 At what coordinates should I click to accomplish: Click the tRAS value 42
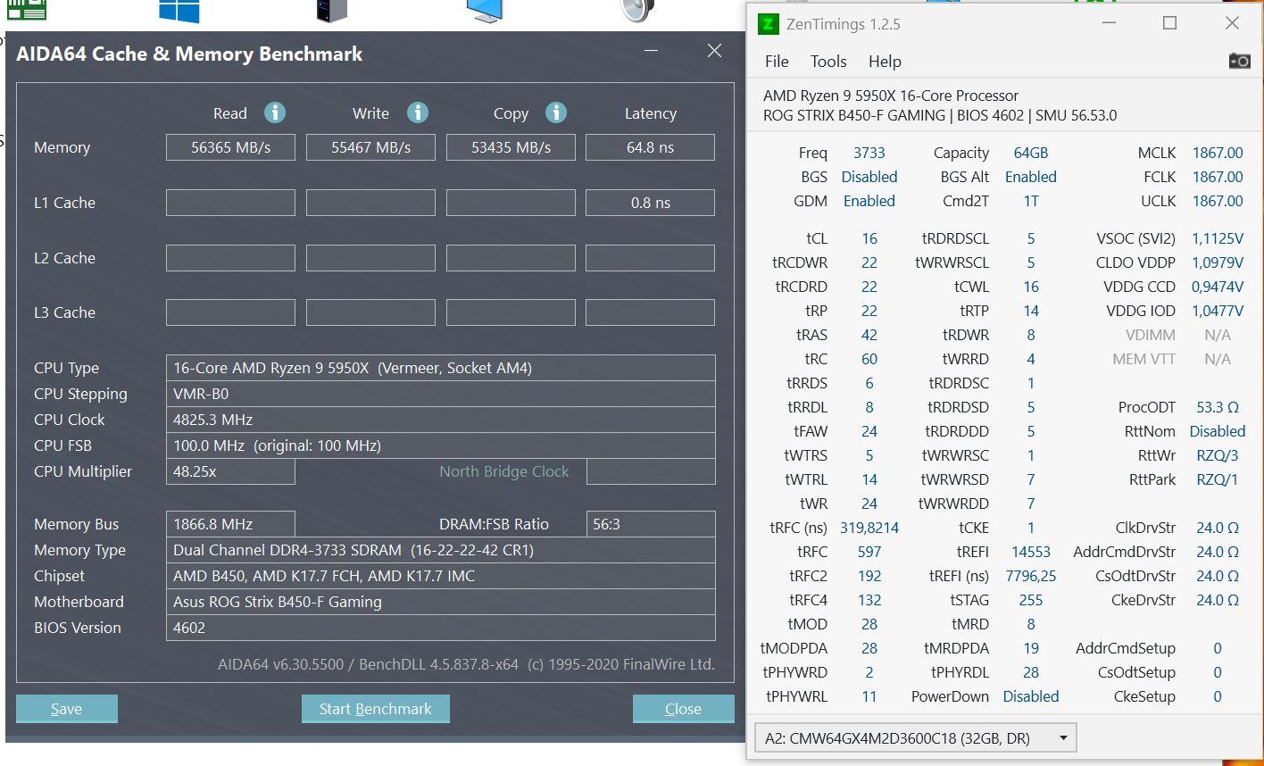[869, 335]
